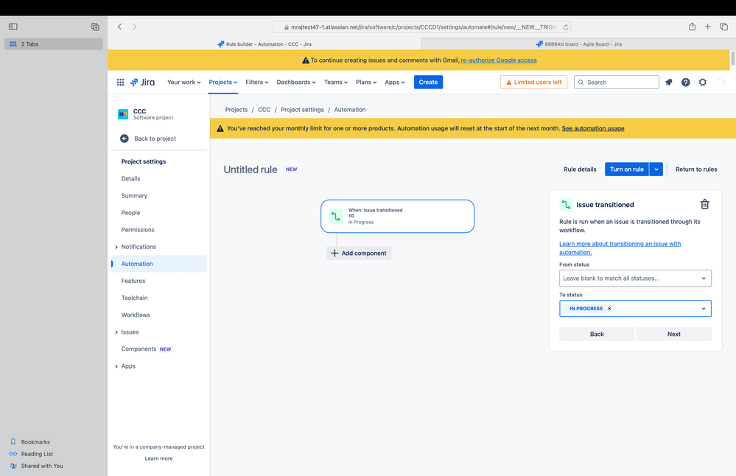This screenshot has width=736, height=476.
Task: Open the settings gear icon
Action: 703,82
